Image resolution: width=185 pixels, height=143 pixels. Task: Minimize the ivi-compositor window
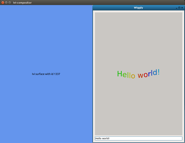tap(6, 3)
